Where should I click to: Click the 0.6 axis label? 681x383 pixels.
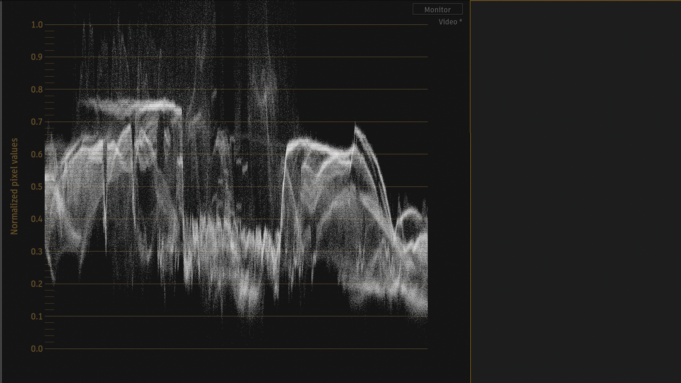click(37, 154)
